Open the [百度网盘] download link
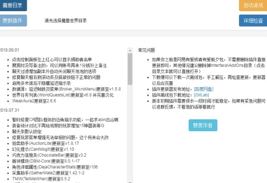Image resolution: width=267 pixels, height=183 pixels. [203, 89]
